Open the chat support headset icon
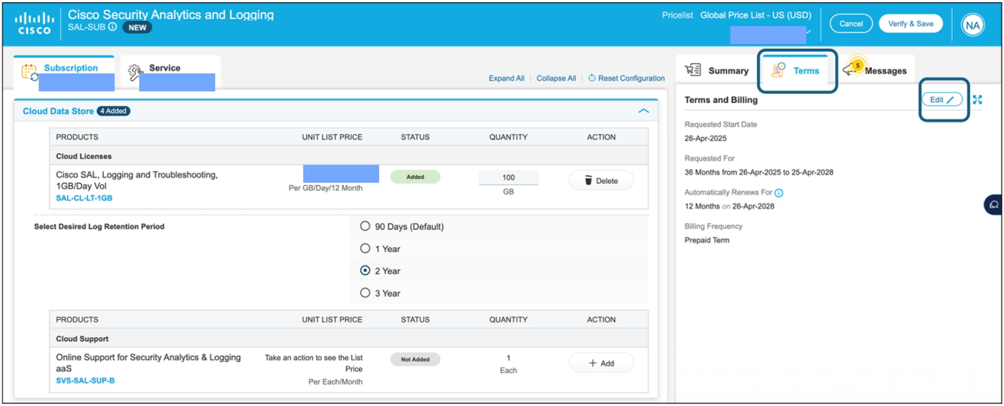Image resolution: width=1004 pixels, height=406 pixels. point(994,205)
